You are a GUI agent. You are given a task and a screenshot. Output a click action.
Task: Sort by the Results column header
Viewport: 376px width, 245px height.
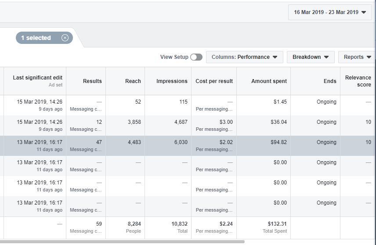coord(92,81)
